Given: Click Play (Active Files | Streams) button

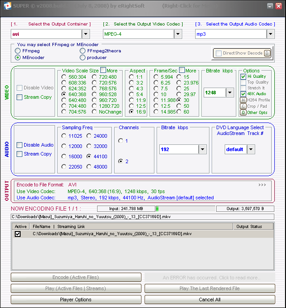Looking at the screenshot, I should (76, 288).
